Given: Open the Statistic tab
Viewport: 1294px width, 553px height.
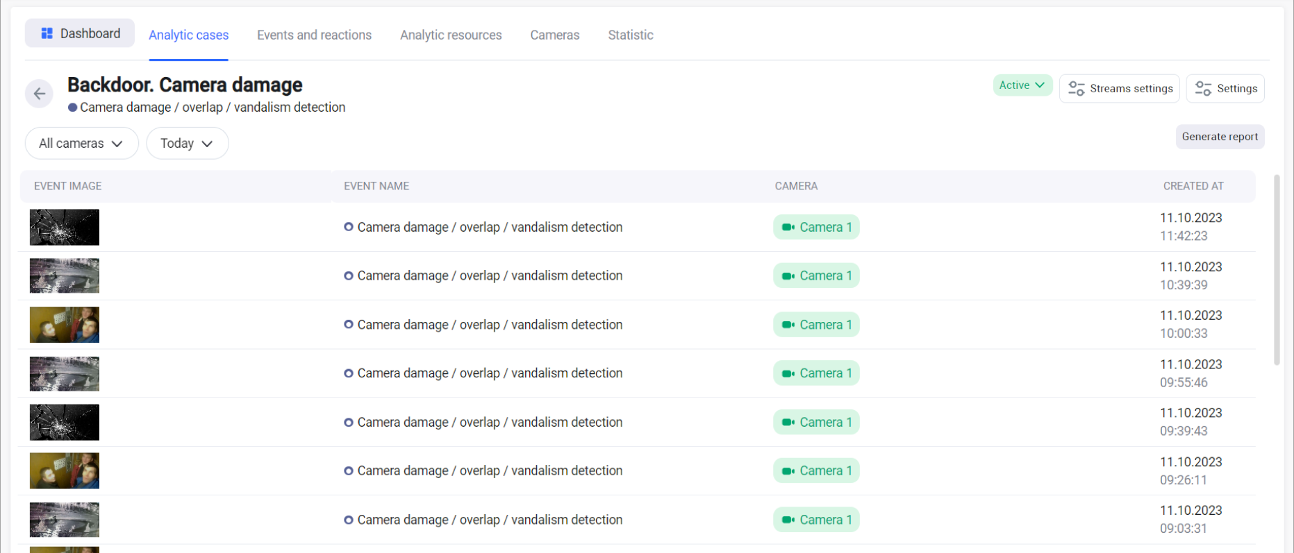Looking at the screenshot, I should [x=630, y=35].
